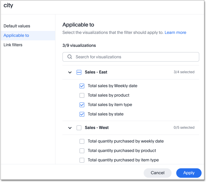This screenshot has height=182, width=206.
Task: Open the Default values section
Action: coord(17,26)
